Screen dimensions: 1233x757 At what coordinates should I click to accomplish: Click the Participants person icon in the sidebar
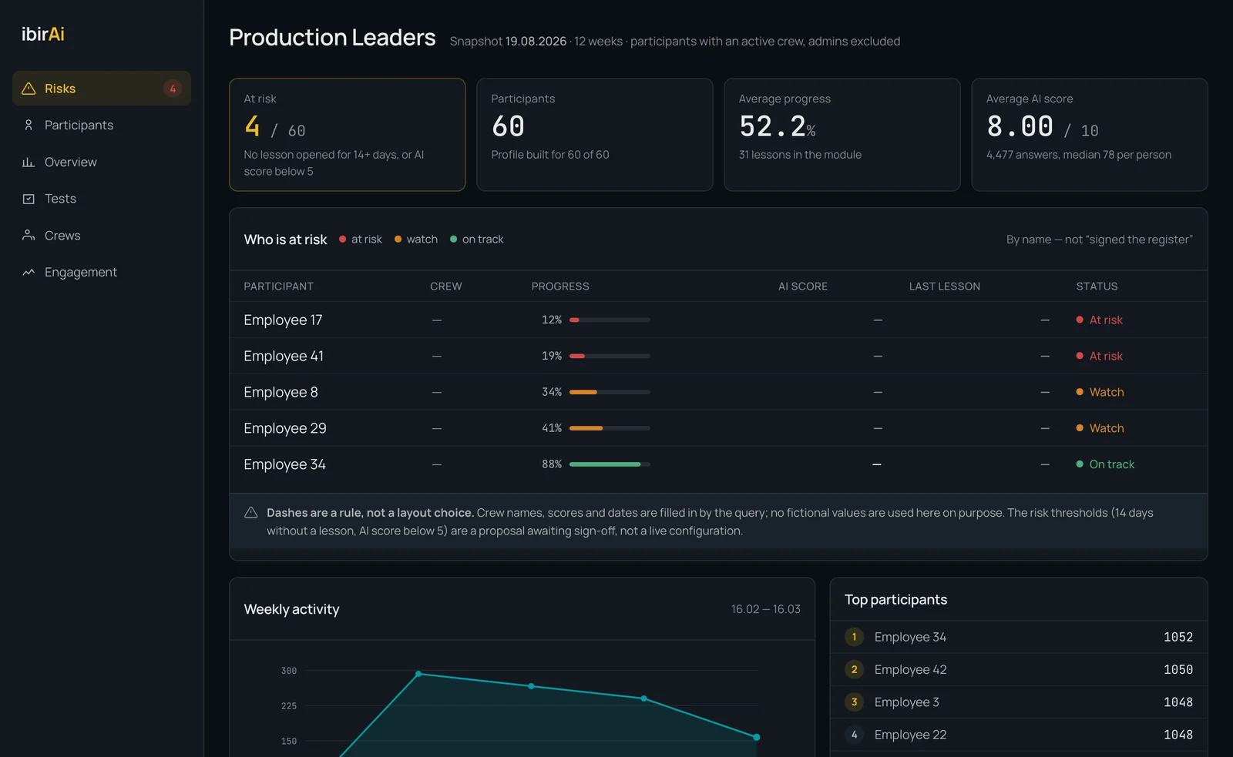coord(29,125)
